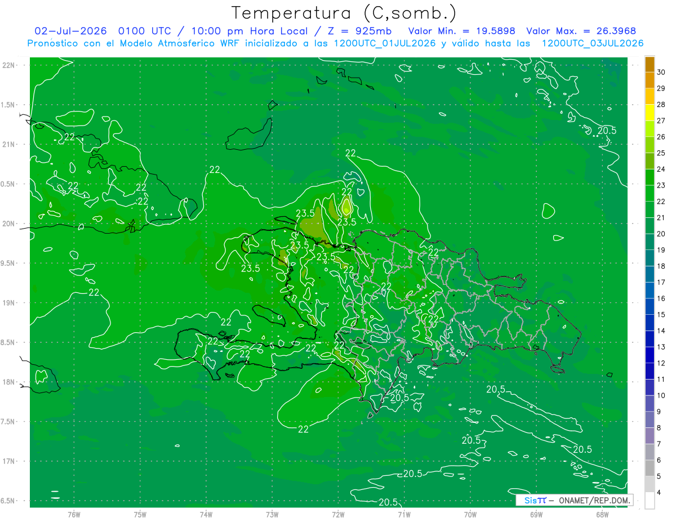
Task: Select the '19N' latitude axis label
Action: 9,303
